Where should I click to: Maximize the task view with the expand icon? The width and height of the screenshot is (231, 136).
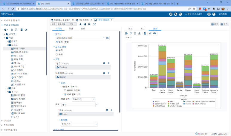coord(94,24)
